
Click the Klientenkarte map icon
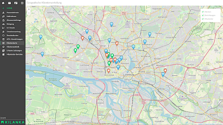tap(3, 43)
